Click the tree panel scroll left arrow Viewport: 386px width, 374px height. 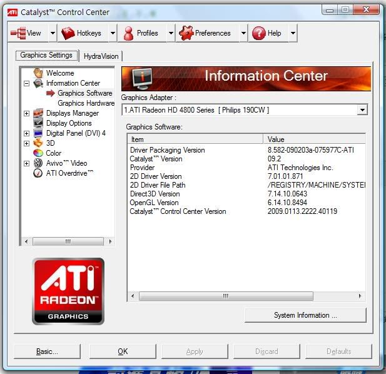click(x=26, y=241)
